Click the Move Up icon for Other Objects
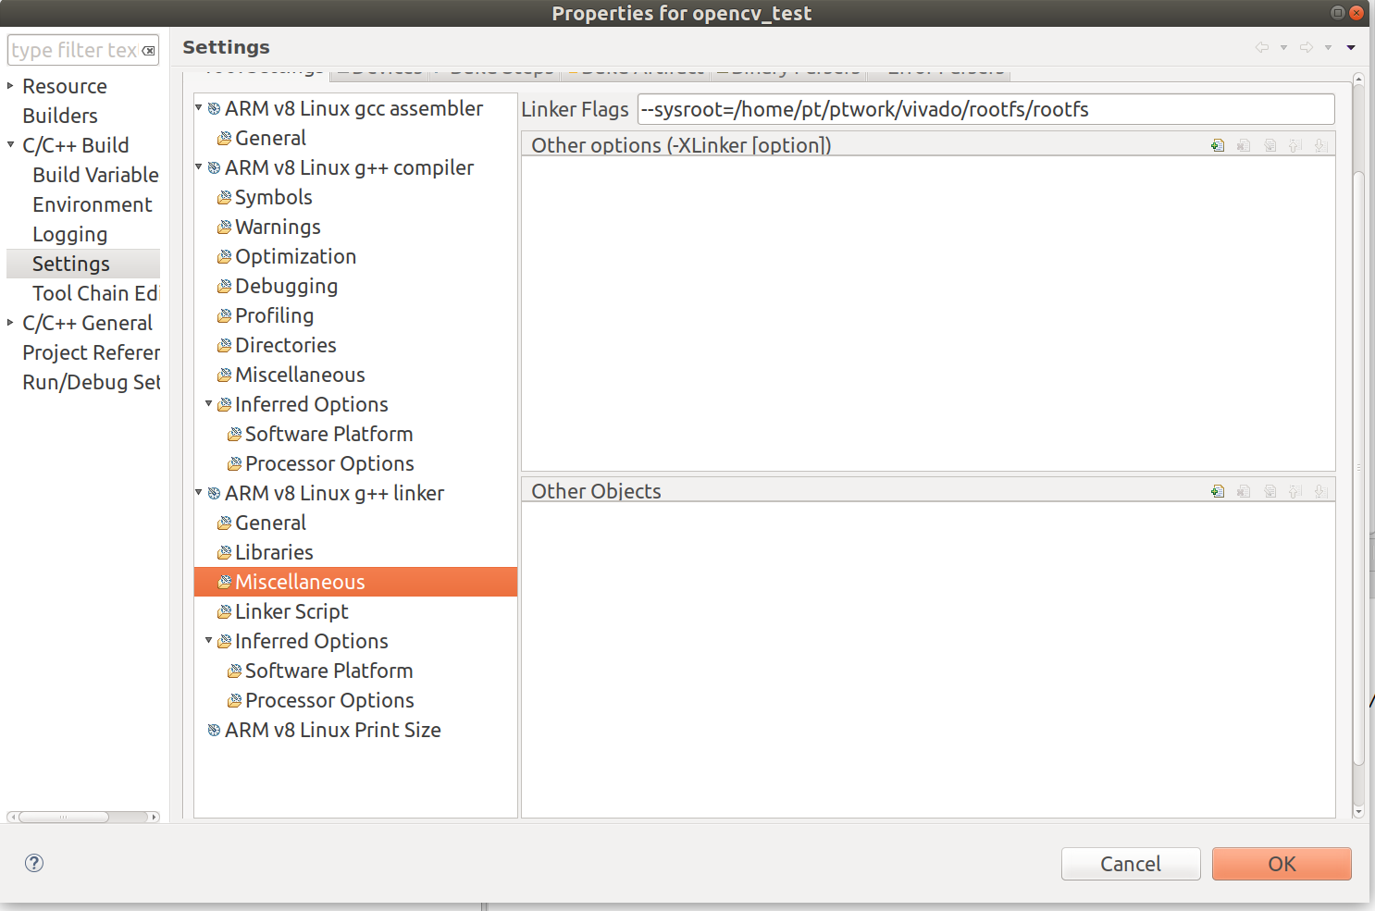This screenshot has width=1375, height=911. (1295, 491)
